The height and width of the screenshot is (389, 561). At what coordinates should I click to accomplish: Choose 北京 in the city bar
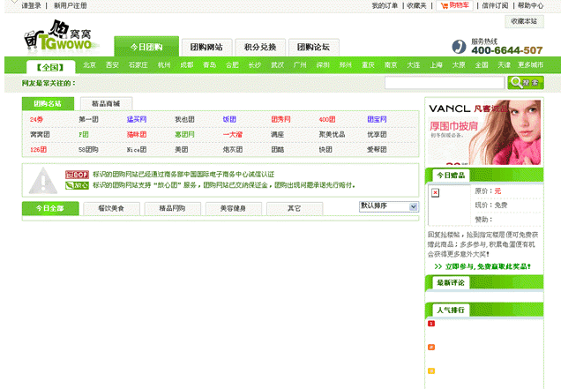click(x=89, y=65)
